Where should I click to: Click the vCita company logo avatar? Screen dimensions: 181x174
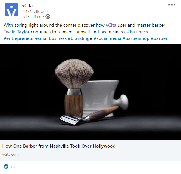[x=11, y=10]
